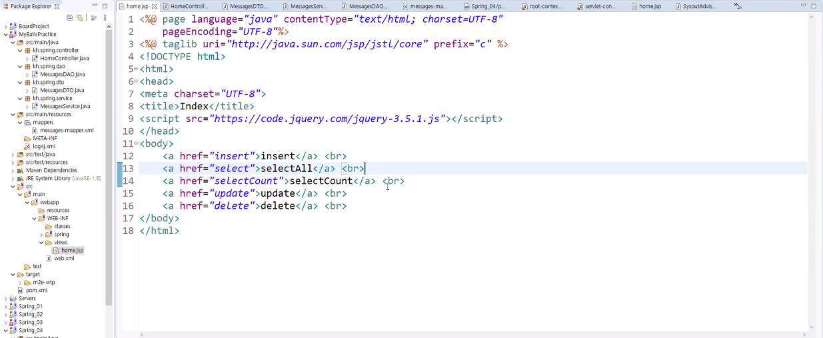This screenshot has height=338, width=823.
Task: Select the classes folder under WEB-INF
Action: coord(62,226)
